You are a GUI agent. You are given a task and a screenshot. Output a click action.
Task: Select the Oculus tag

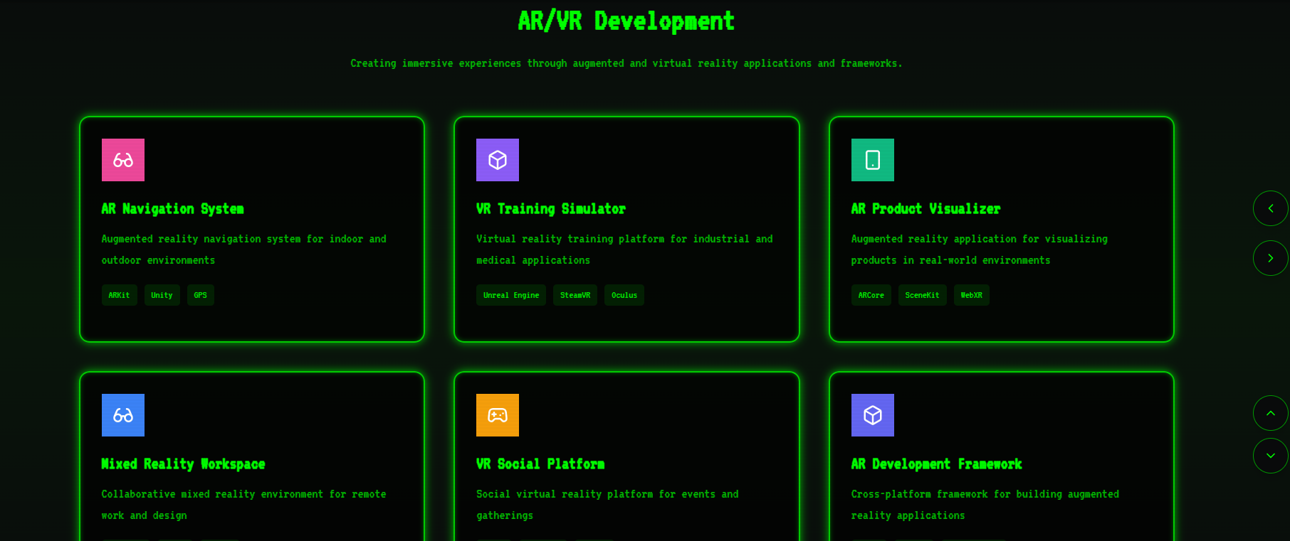point(624,295)
